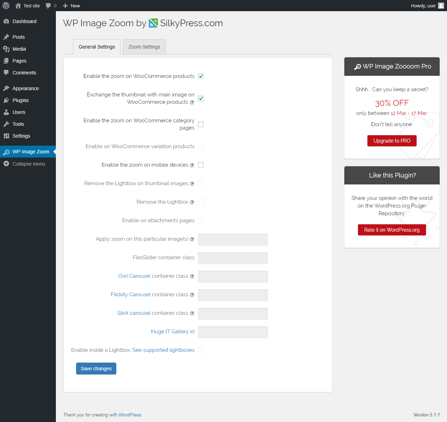The image size is (447, 422).
Task: Toggle Enable on attachments pages checkbox
Action: click(x=201, y=220)
